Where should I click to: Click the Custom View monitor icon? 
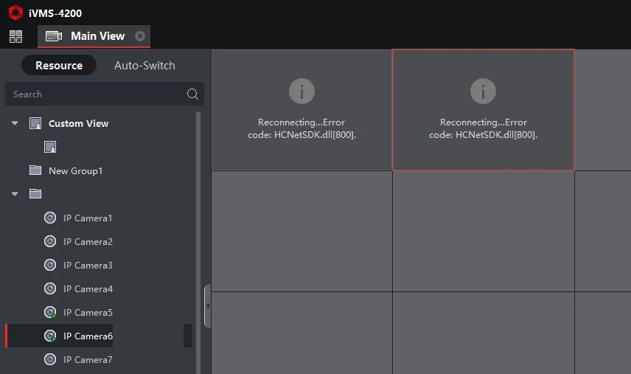click(x=35, y=123)
